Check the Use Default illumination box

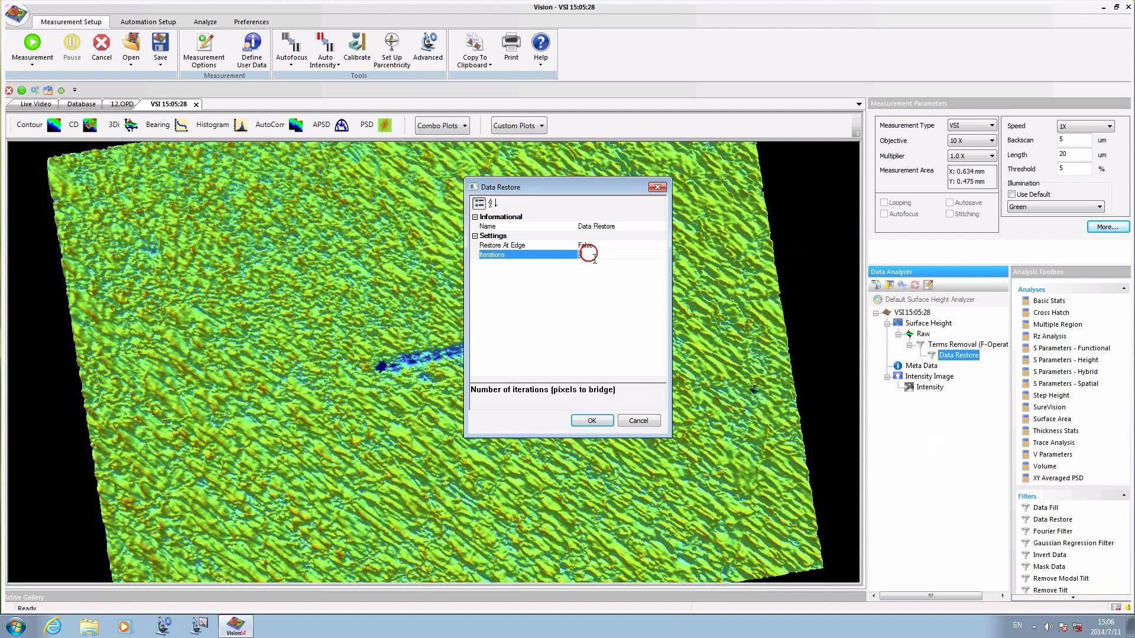click(x=1012, y=194)
